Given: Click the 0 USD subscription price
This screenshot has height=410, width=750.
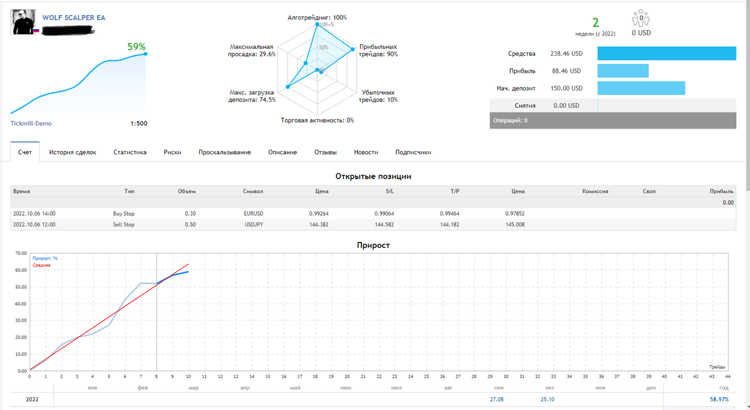Looking at the screenshot, I should (x=641, y=33).
